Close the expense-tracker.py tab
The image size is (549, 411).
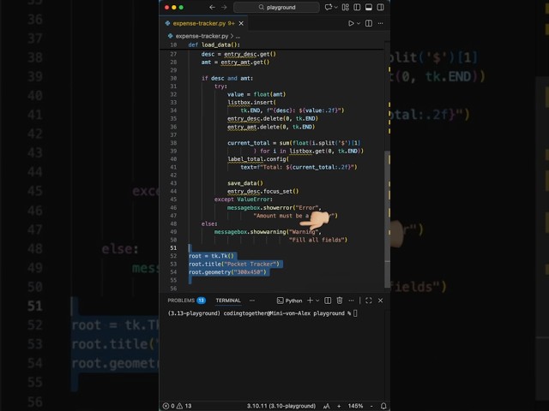click(x=241, y=23)
